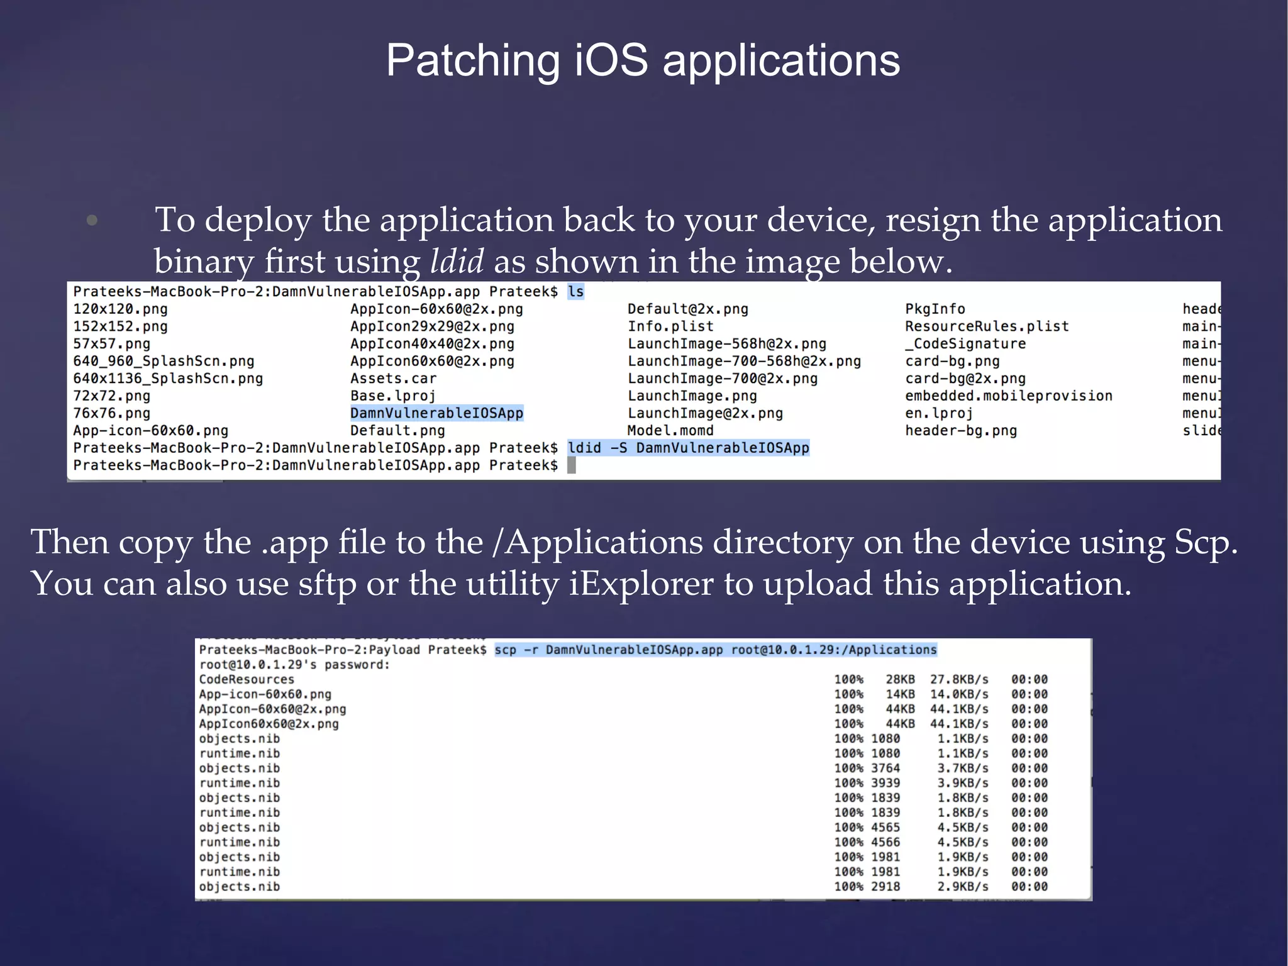Click the '14.0KB/s' transfer speed value
The height and width of the screenshot is (966, 1288).
coord(959,694)
